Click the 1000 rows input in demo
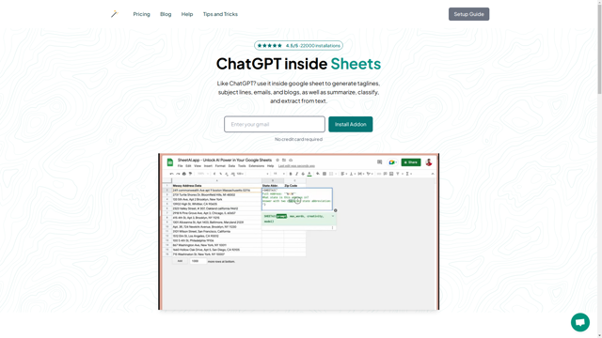Screen dimensions: 602x338 (198, 261)
